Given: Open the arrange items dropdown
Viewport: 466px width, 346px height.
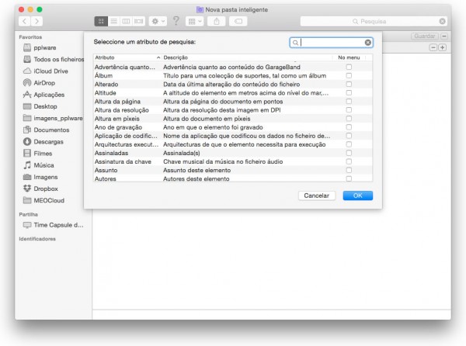Looking at the screenshot, I should coord(195,21).
